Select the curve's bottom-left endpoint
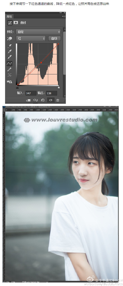Screen dimensions: 123x286 [18, 85]
